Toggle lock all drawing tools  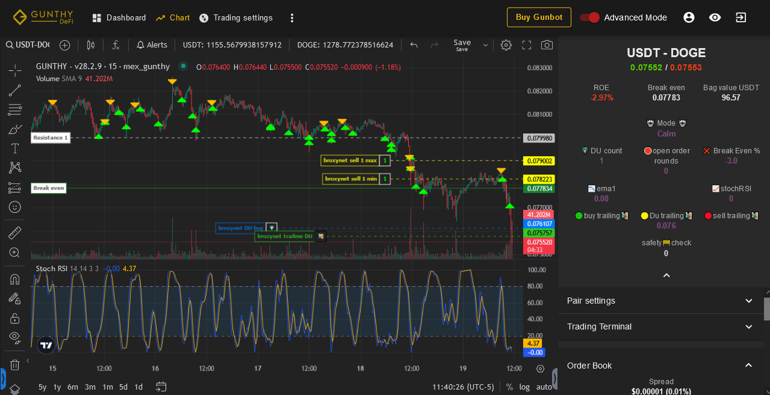pyautogui.click(x=15, y=318)
